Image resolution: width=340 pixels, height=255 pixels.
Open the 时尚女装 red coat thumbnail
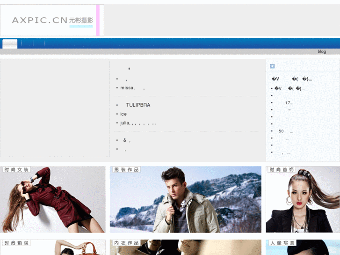[x=53, y=199]
